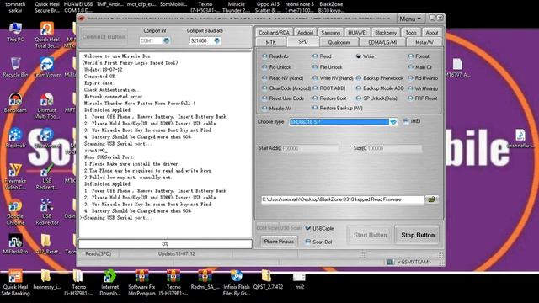Switch to MTK tab
Screen dimensions: 539x303
(271, 42)
